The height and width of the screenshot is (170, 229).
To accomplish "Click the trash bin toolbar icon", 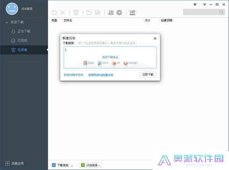I will [x=76, y=13].
